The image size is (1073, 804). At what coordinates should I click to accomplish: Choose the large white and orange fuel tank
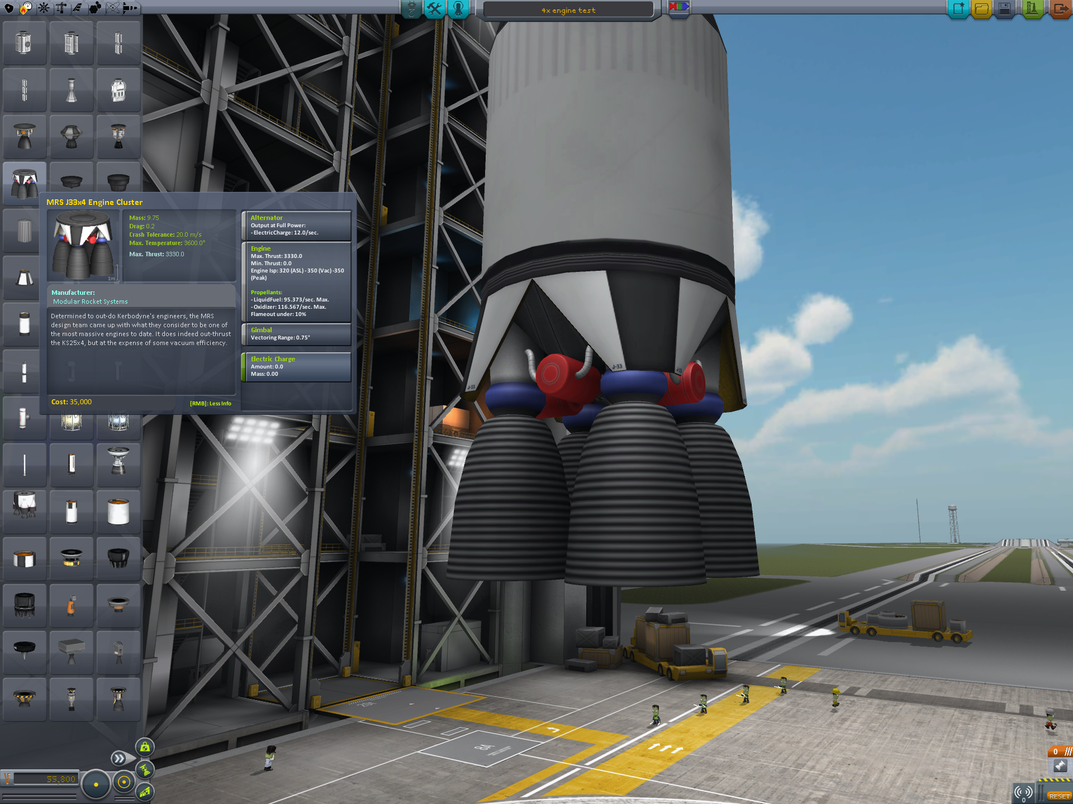(118, 511)
